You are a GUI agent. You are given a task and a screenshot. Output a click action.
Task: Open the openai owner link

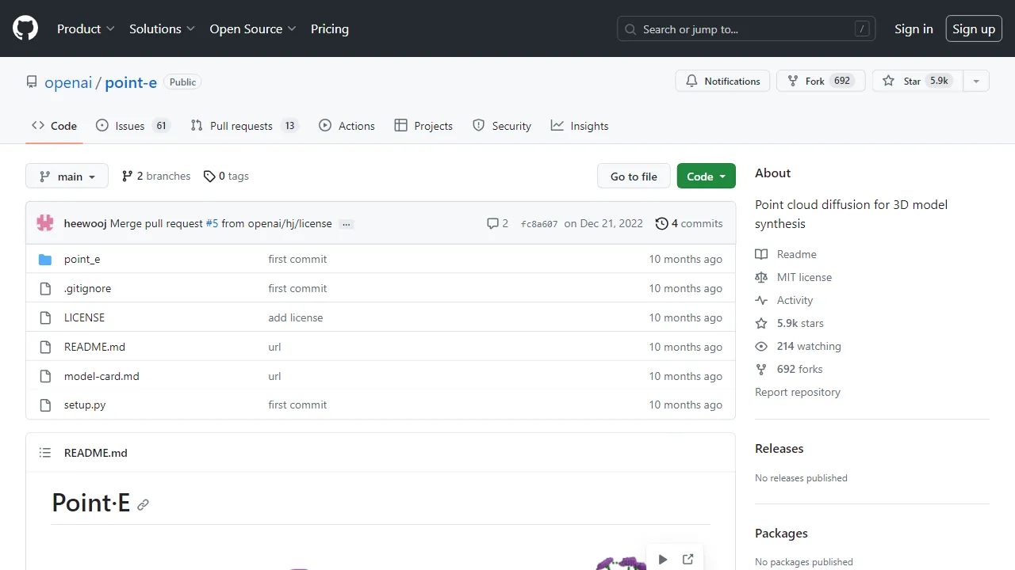coord(68,82)
